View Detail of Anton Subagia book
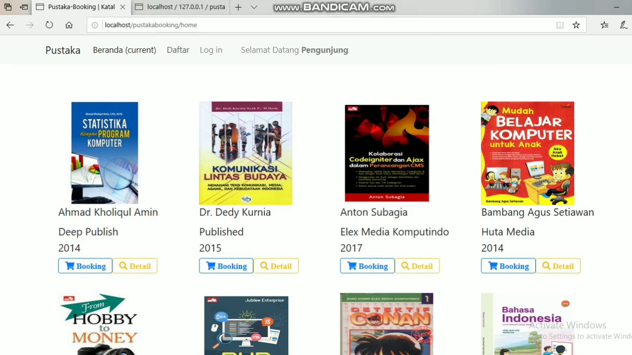This screenshot has height=355, width=632. click(x=417, y=266)
